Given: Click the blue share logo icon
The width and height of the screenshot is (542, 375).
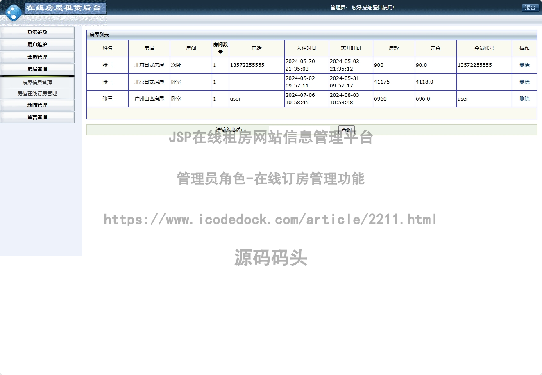Looking at the screenshot, I should coord(14,12).
